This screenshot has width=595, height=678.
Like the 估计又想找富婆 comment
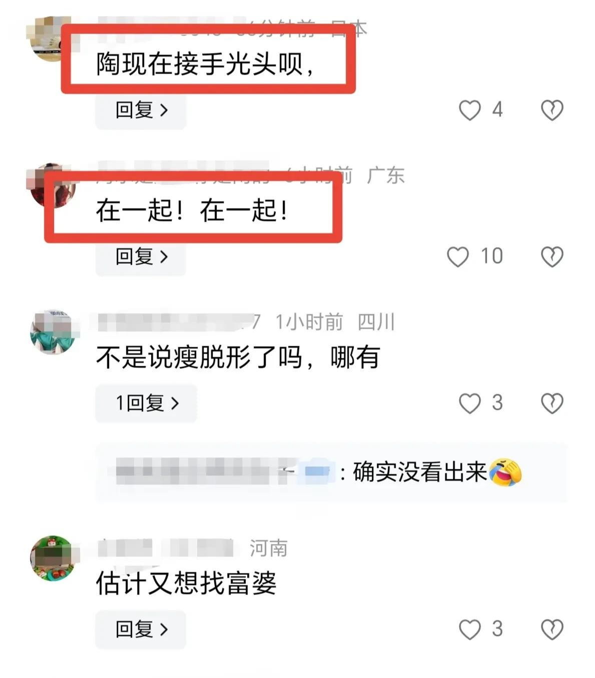[x=470, y=629]
